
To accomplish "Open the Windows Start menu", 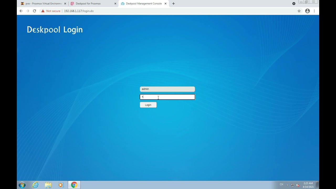I will (x=22, y=185).
